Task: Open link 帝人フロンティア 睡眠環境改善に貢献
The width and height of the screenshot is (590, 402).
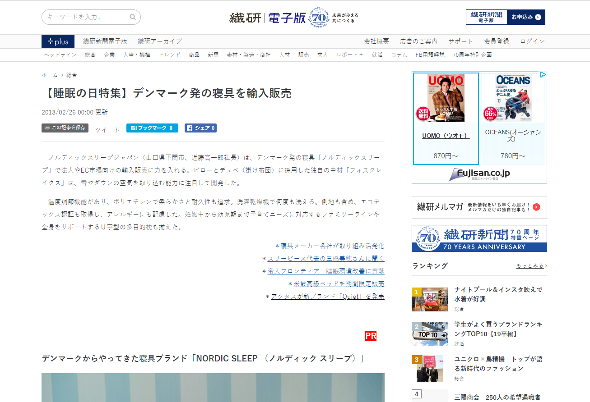Action: coord(326,271)
